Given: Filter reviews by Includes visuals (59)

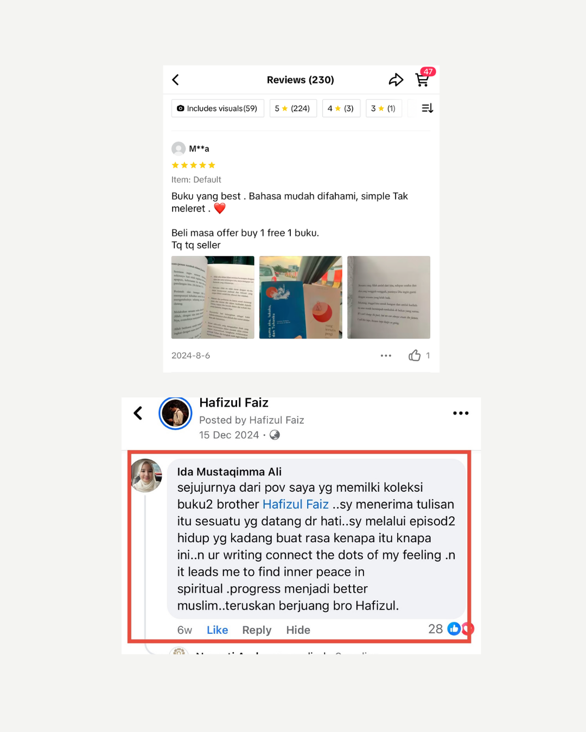Looking at the screenshot, I should [218, 108].
